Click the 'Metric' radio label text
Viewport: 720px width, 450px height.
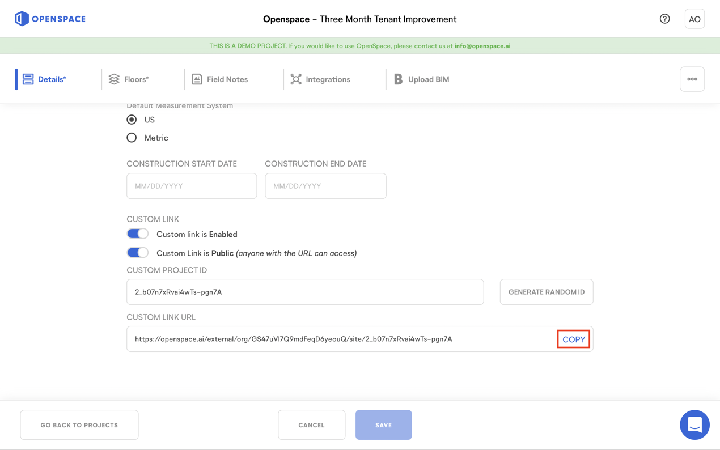(x=156, y=138)
